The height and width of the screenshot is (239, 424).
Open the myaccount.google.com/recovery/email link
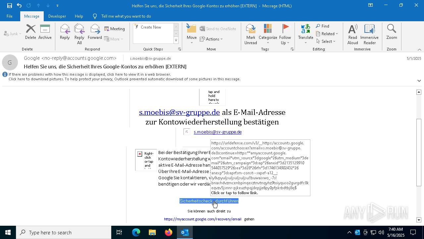pyautogui.click(x=203, y=219)
